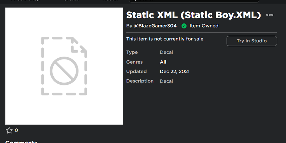Click the Decal text beside Description
The width and height of the screenshot is (286, 143).
(166, 81)
